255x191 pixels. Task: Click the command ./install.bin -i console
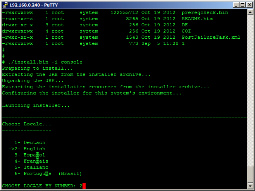[45, 62]
